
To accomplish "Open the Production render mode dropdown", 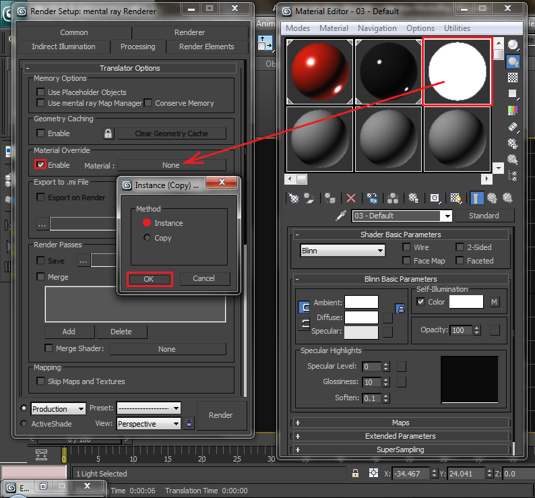I will 58,408.
